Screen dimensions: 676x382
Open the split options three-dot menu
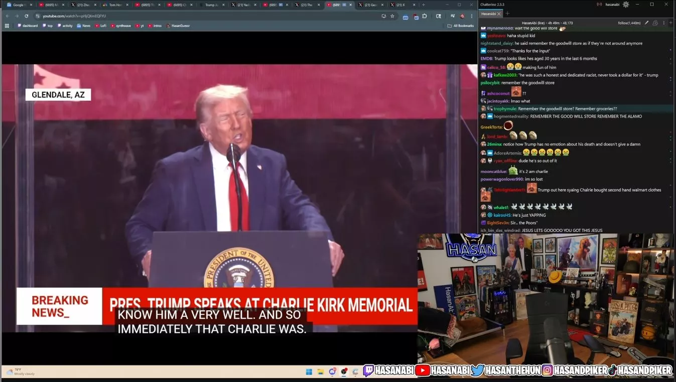click(x=663, y=23)
